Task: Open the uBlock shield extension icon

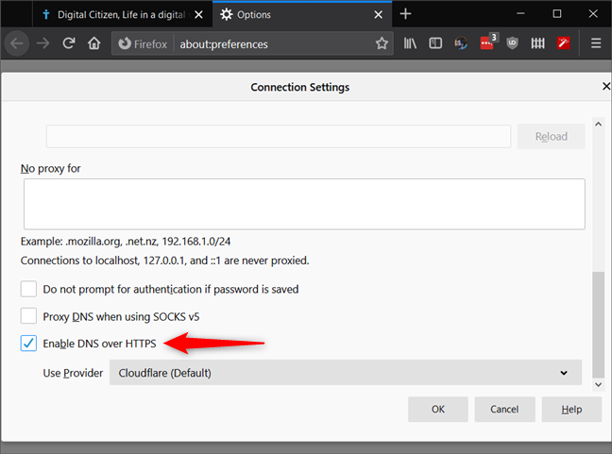Action: pyautogui.click(x=512, y=43)
